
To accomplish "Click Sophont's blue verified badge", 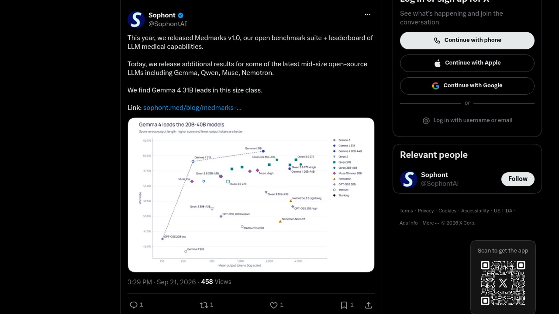I will [181, 15].
